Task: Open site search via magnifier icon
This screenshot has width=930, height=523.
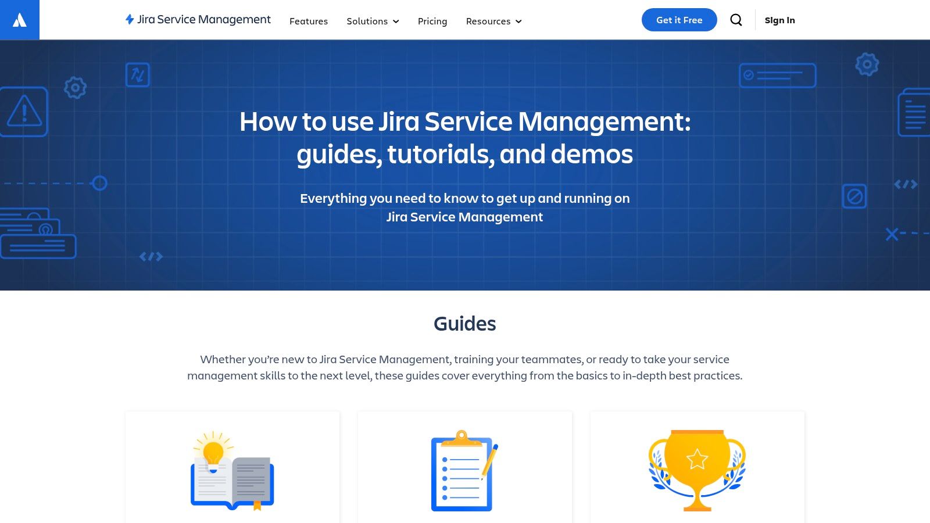Action: tap(736, 20)
